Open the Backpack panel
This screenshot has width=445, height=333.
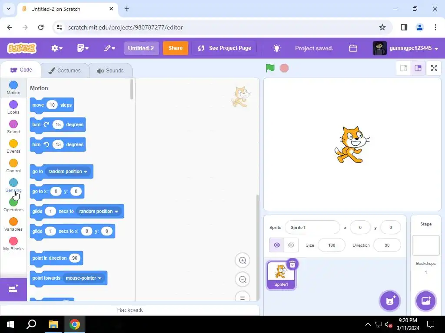tap(130, 310)
